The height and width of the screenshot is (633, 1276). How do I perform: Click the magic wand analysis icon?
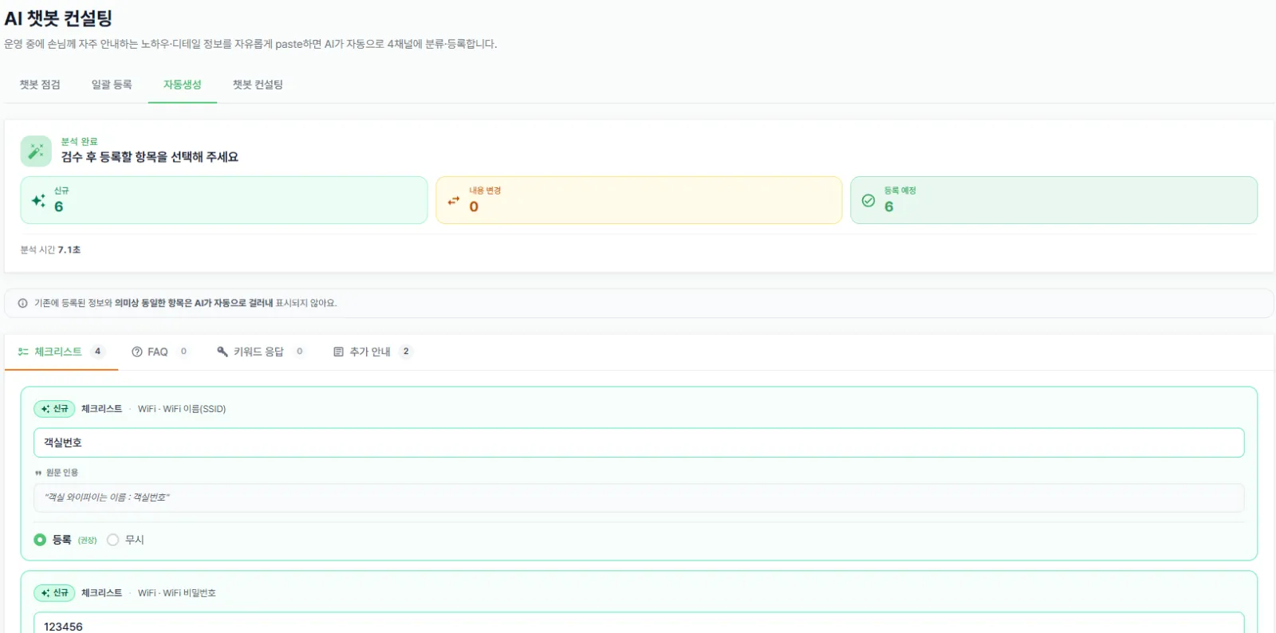(36, 151)
